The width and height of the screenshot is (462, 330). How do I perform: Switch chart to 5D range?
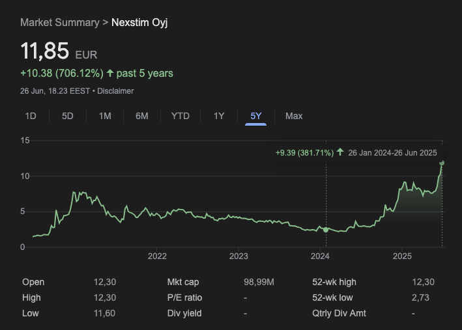point(68,116)
